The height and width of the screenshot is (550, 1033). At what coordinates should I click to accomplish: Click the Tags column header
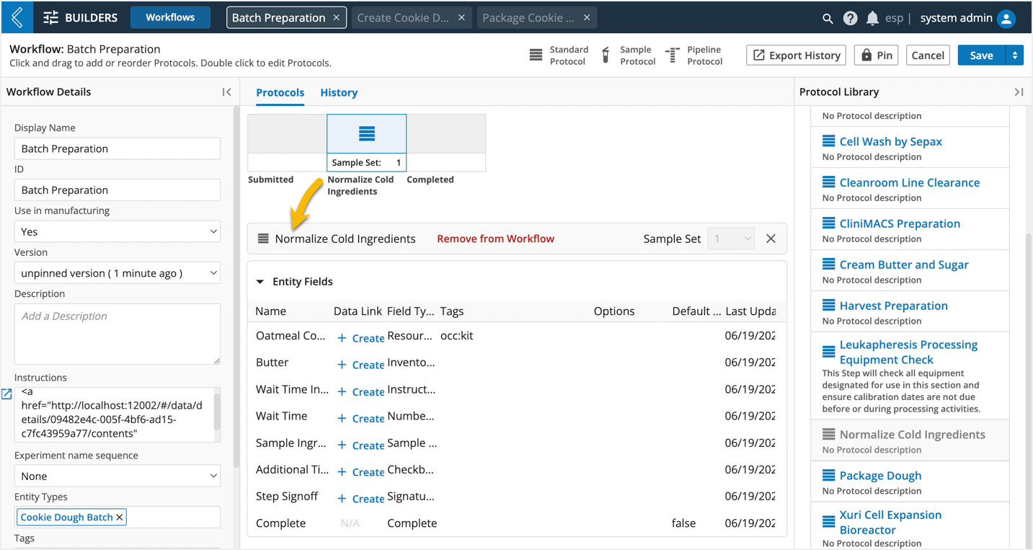452,311
